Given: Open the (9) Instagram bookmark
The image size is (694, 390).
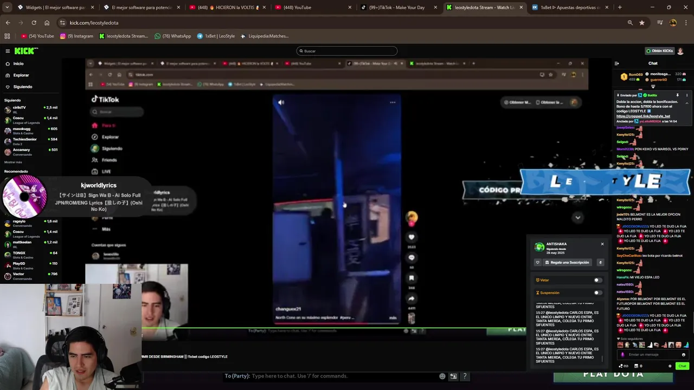Looking at the screenshot, I should (76, 36).
